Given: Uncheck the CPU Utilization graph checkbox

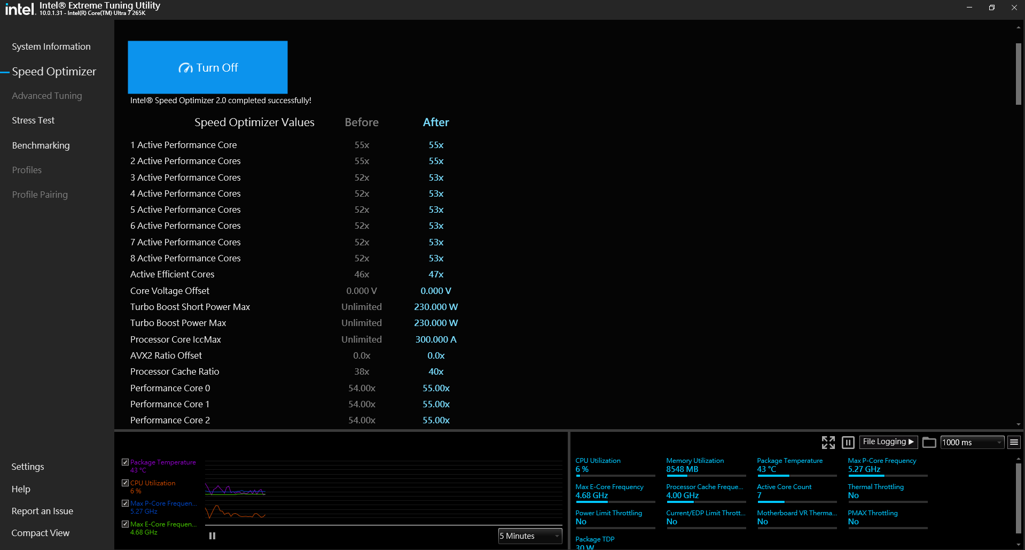Looking at the screenshot, I should click(x=125, y=483).
